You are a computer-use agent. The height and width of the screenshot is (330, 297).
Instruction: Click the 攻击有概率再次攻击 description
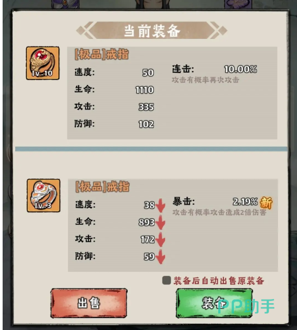206,80
